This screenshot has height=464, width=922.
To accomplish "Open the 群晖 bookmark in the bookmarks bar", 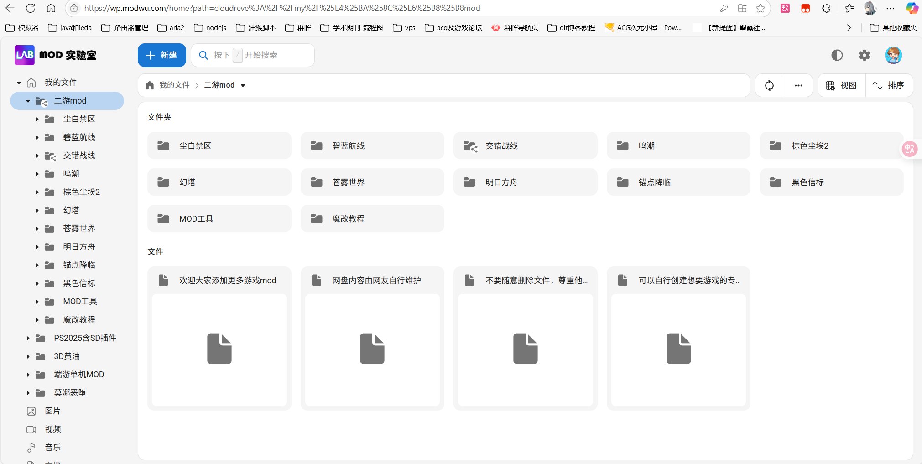I will coord(298,27).
